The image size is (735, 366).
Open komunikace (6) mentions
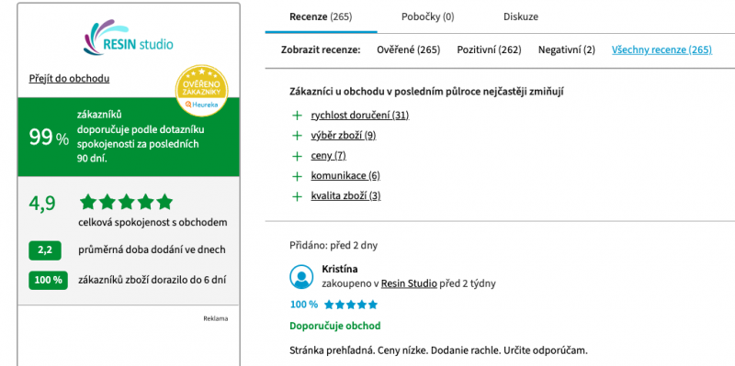[345, 176]
